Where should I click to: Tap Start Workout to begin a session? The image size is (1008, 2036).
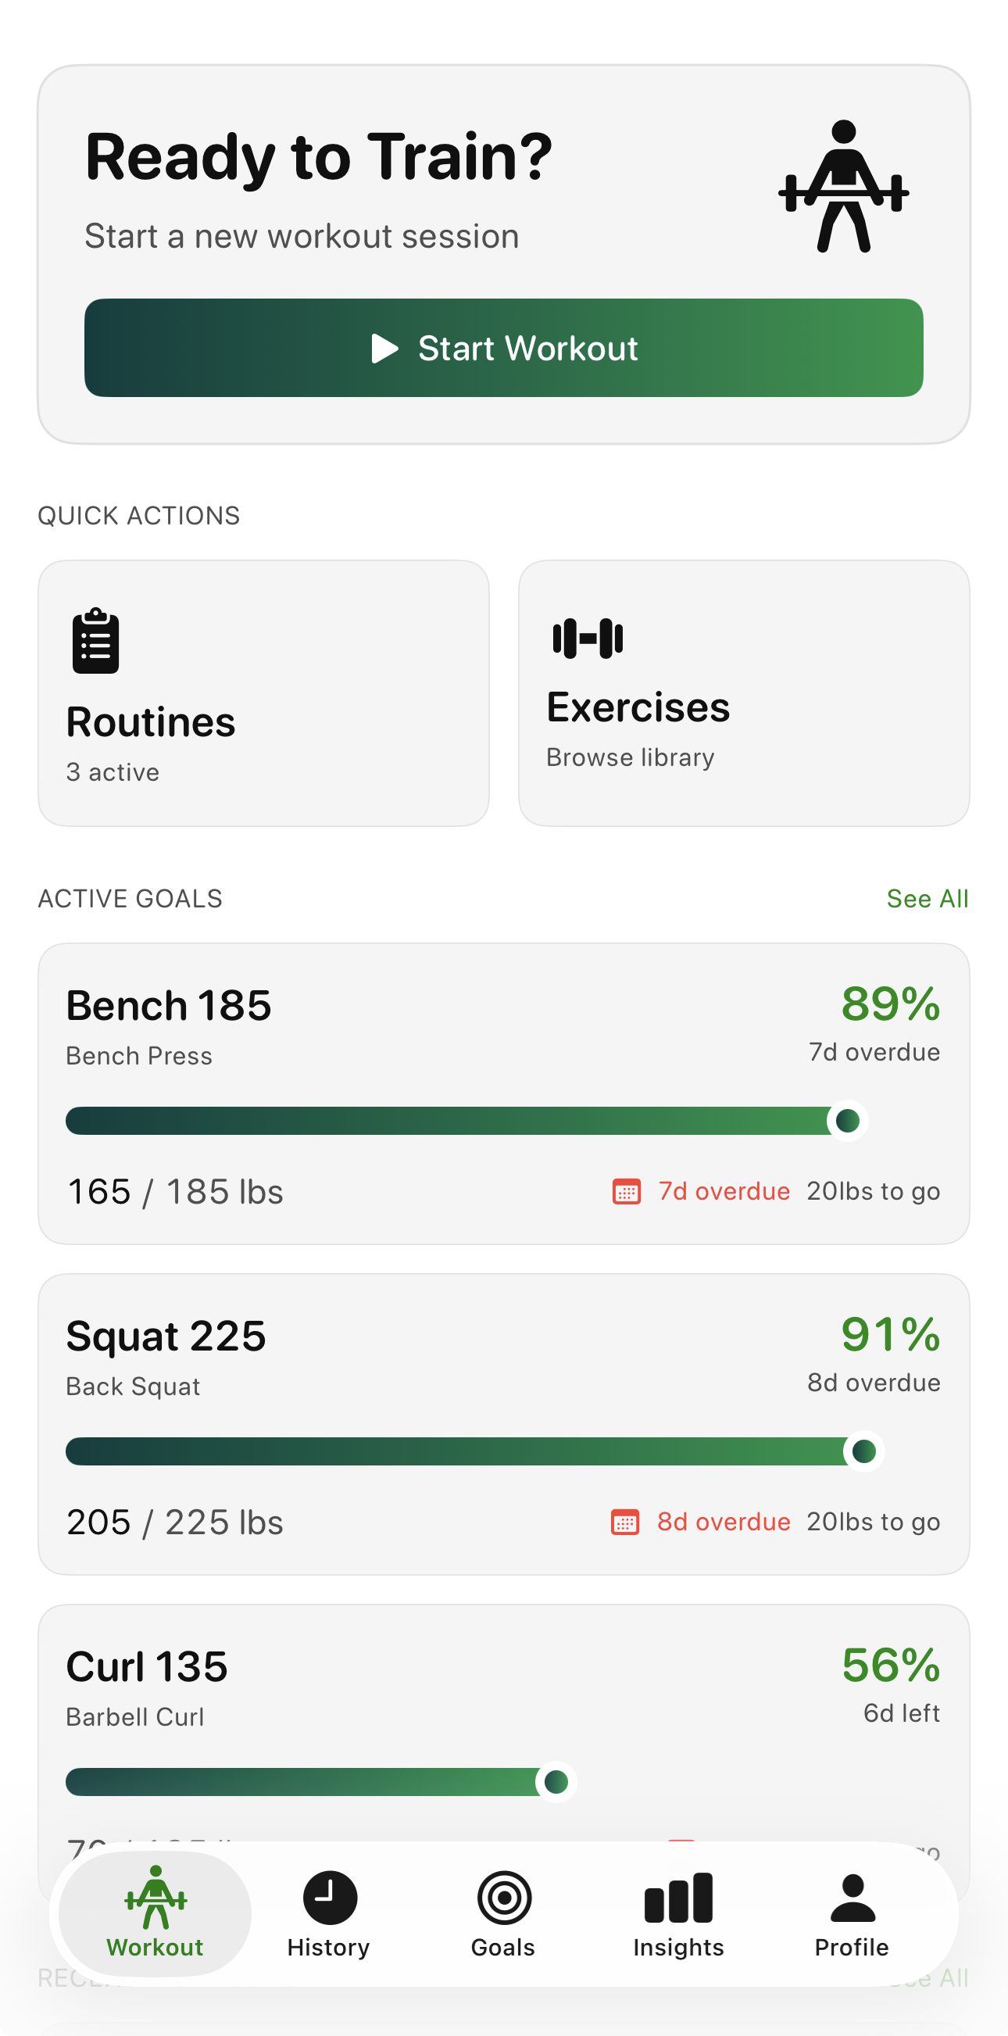(504, 348)
